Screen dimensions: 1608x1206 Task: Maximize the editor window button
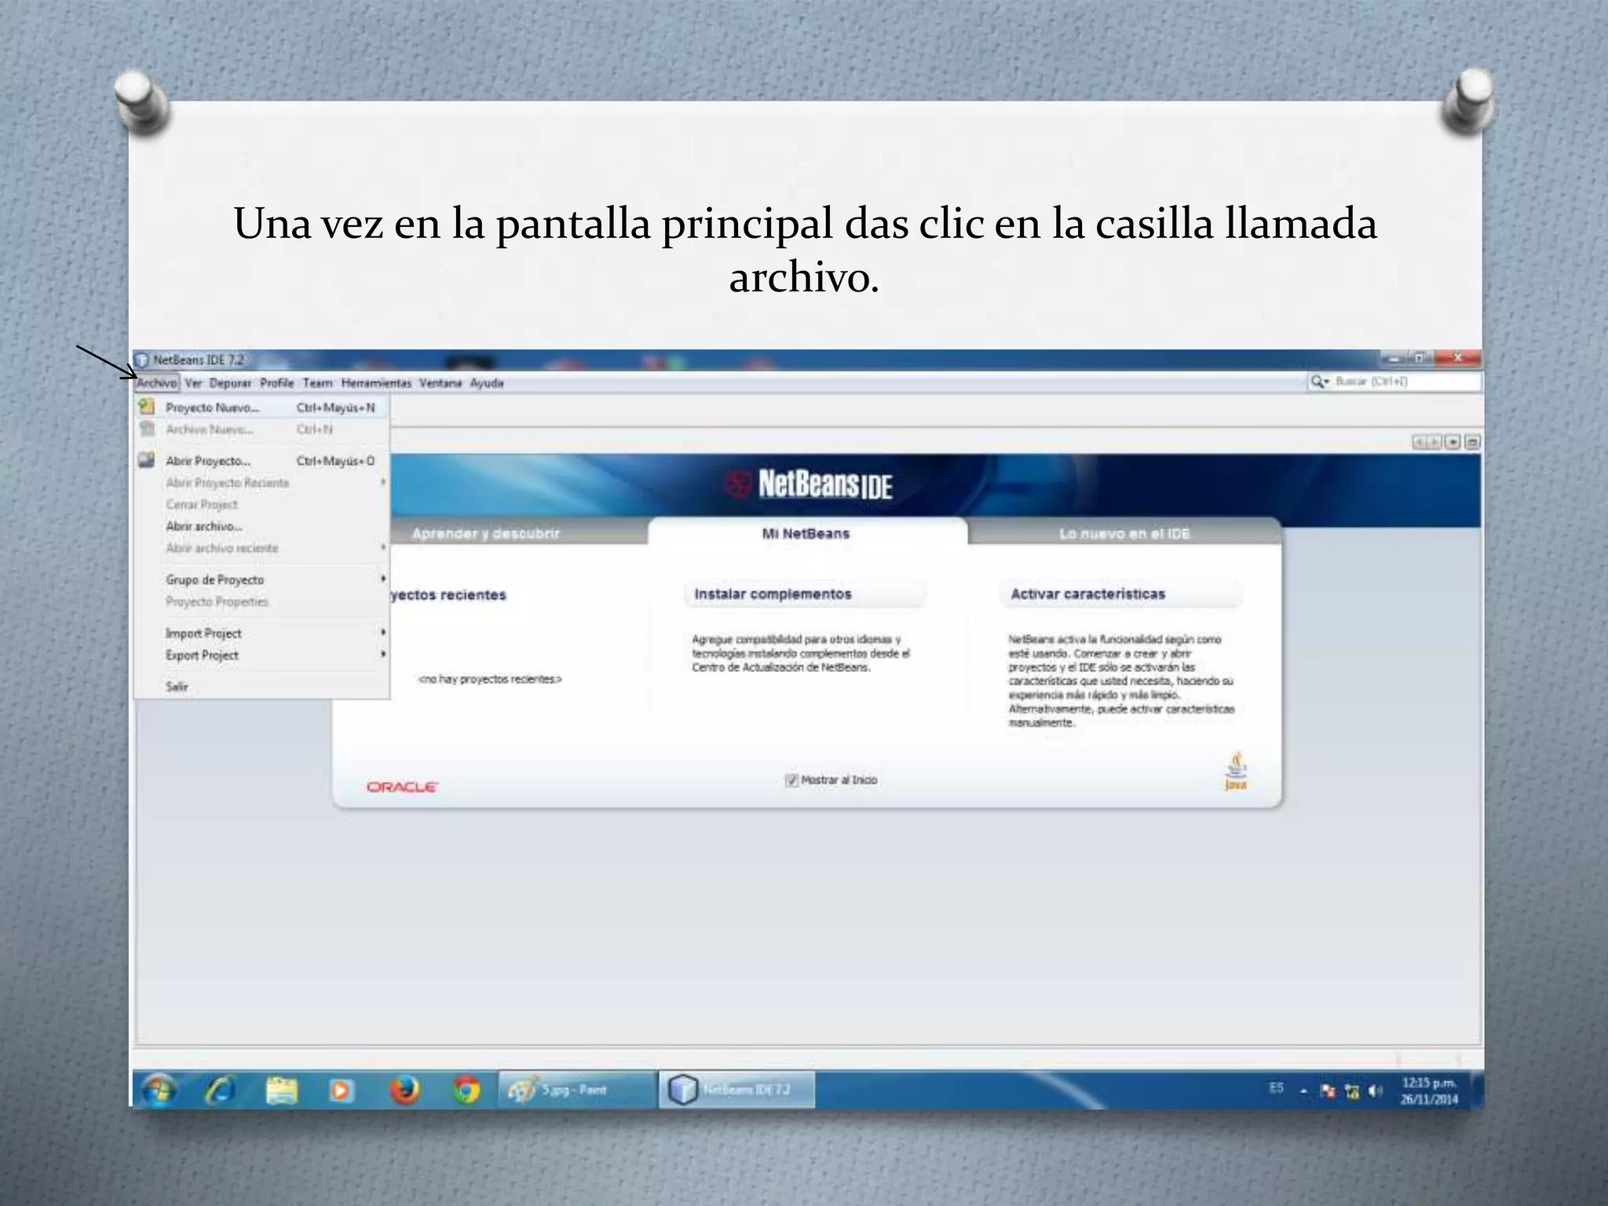(x=1472, y=443)
